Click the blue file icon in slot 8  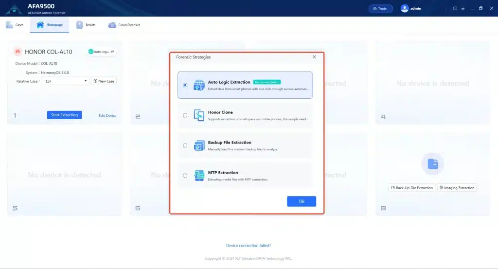pos(432,164)
